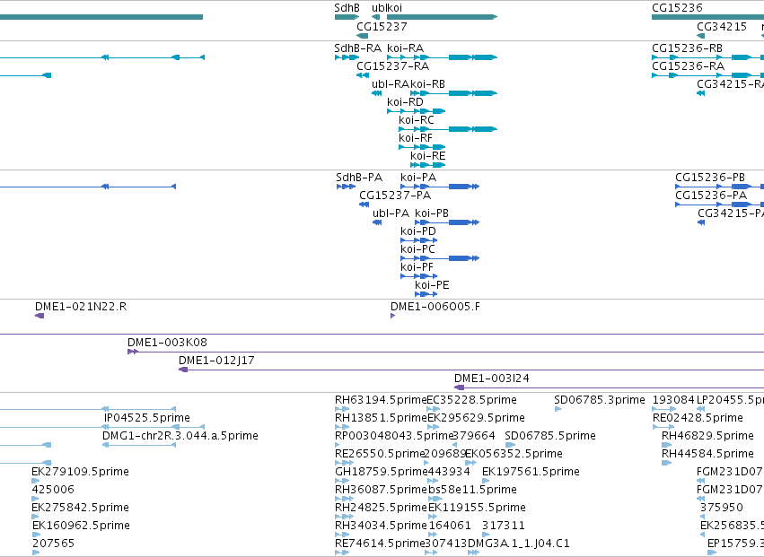Click the DME1-003I24 BAC label
Viewport: 764px width, 557px height.
tap(492, 379)
